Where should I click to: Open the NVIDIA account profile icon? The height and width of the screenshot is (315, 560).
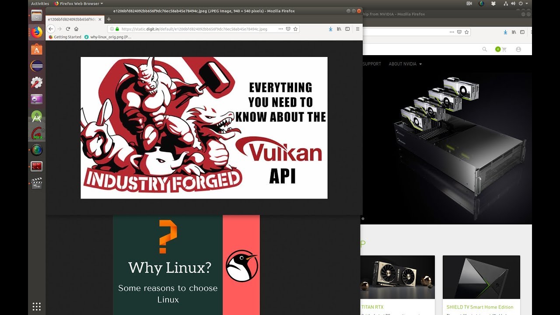coord(518,49)
